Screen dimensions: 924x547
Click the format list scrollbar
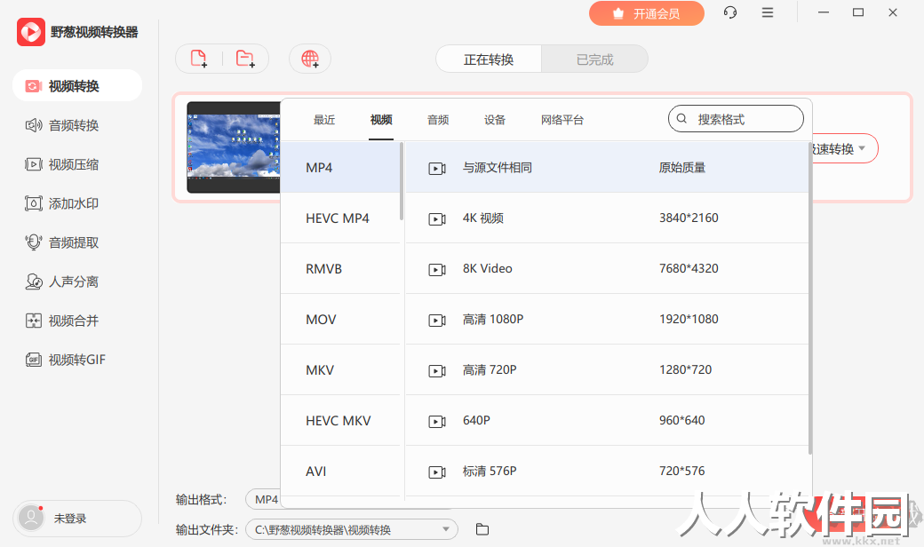point(402,181)
